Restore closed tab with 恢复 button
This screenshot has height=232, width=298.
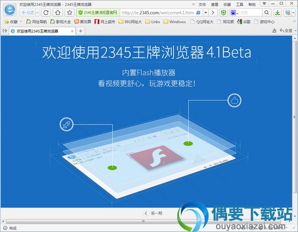pos(286,31)
